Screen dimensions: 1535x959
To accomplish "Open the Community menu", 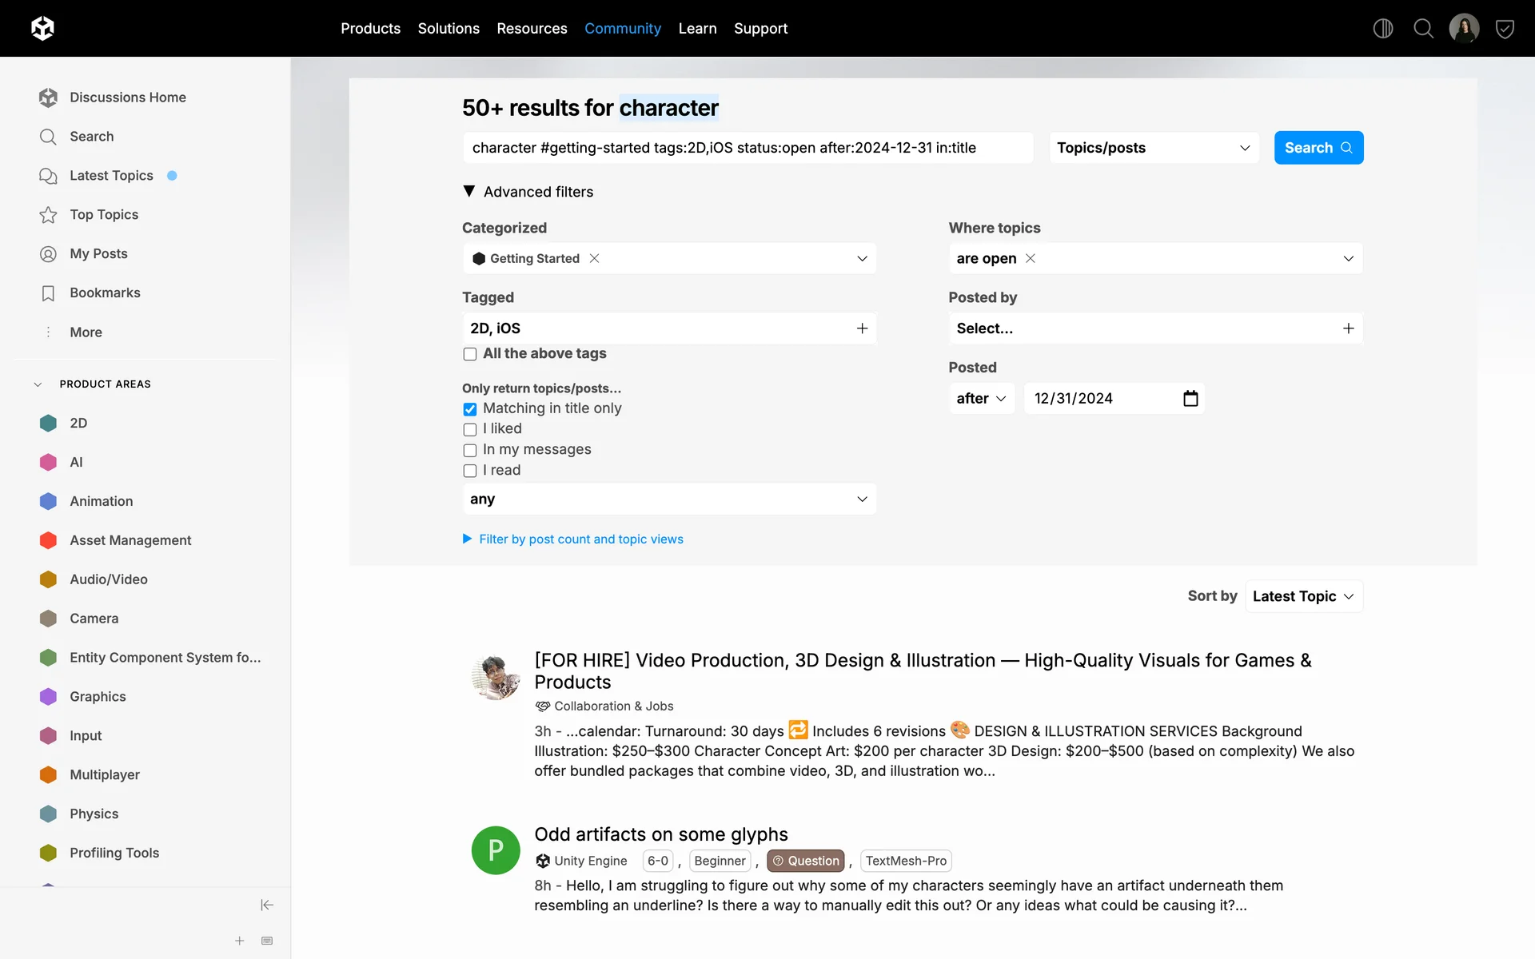I will [622, 29].
